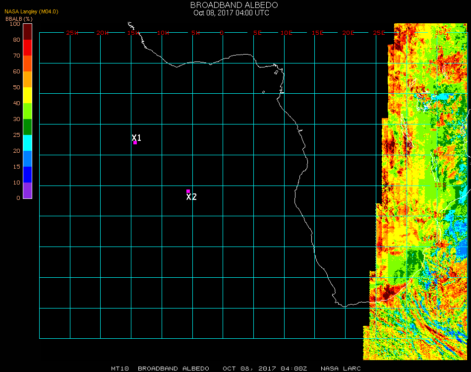This screenshot has width=471, height=372.
Task: Click the NASA Langley (M04.0) label
Action: coord(31,11)
